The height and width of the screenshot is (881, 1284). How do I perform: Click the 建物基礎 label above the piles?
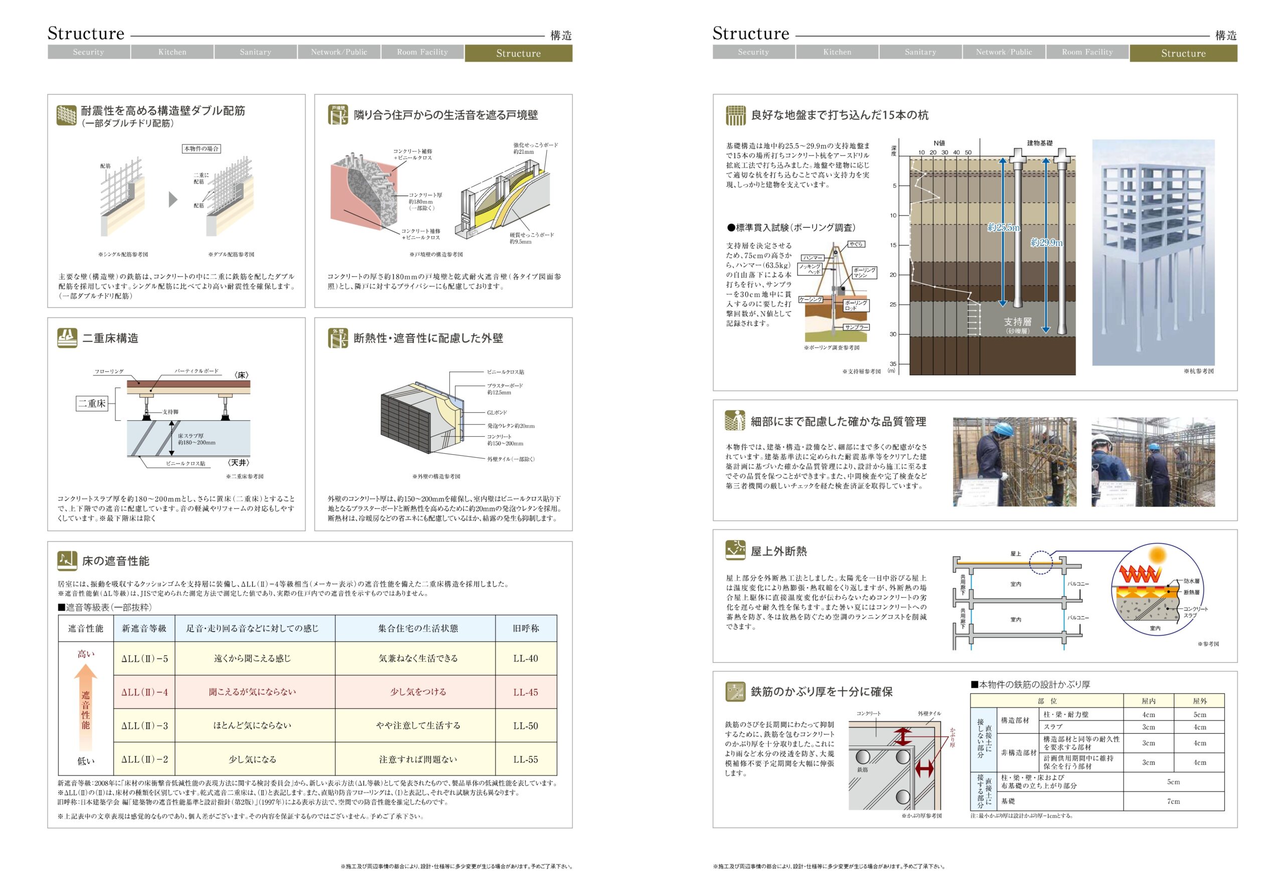click(x=1040, y=143)
